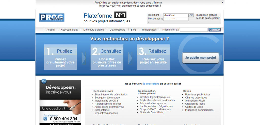Image resolution: width=260 pixels, height=125 pixels.
Task: Focus the Mot de passe field
Action: pyautogui.click(x=176, y=19)
